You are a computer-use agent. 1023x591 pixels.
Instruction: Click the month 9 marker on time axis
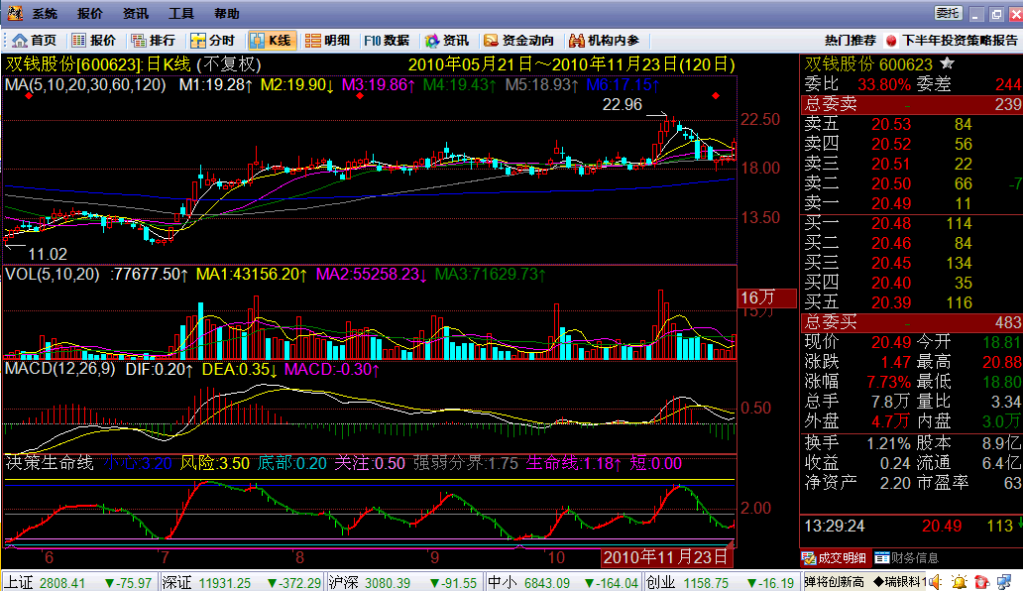[435, 557]
